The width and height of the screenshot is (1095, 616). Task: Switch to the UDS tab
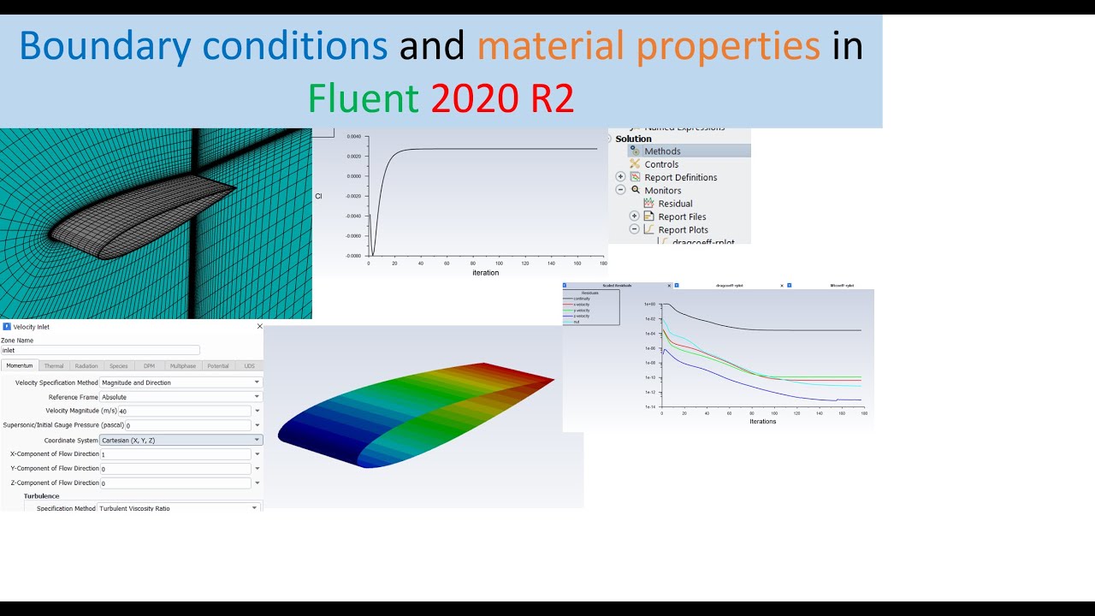[x=249, y=365]
